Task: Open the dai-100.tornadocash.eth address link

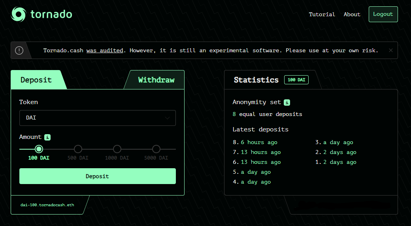Action: click(x=47, y=205)
